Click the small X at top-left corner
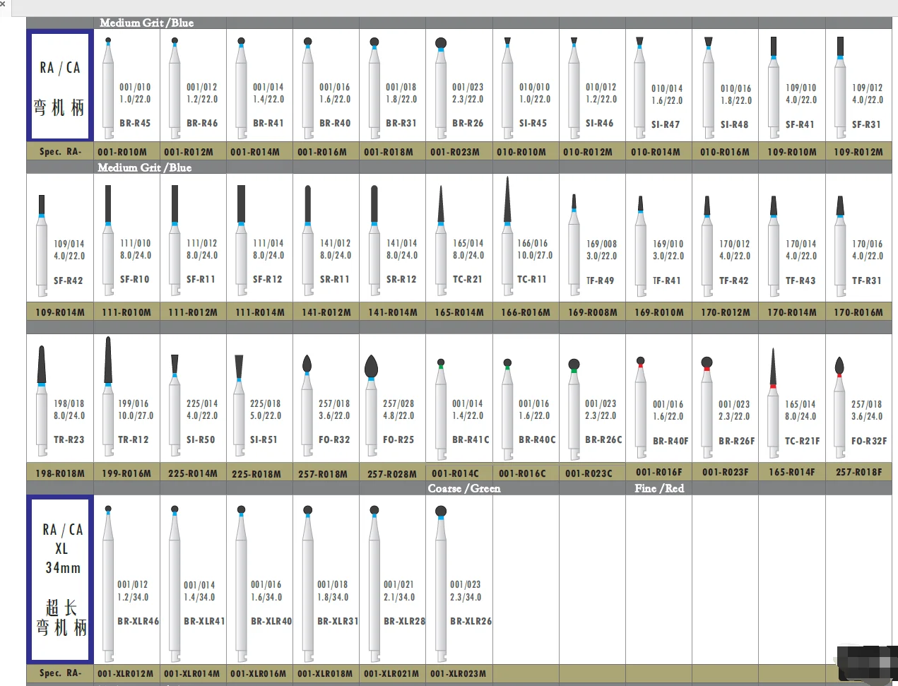The image size is (898, 686). (x=3, y=4)
